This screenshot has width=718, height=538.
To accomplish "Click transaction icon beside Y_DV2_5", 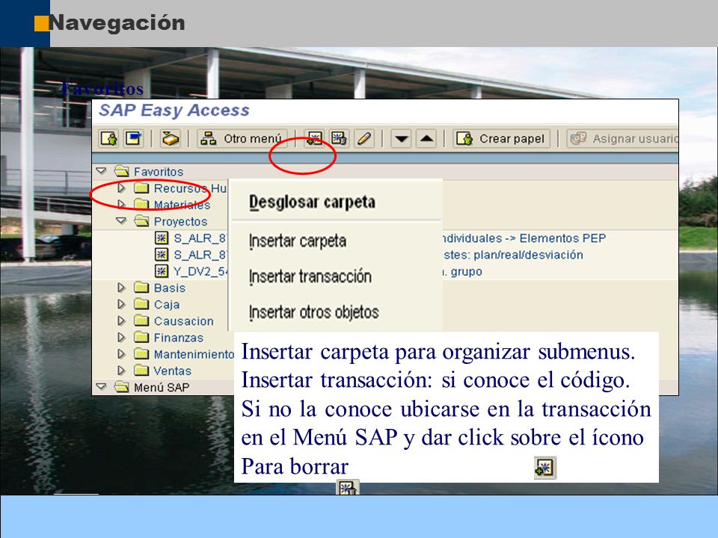I will pyautogui.click(x=162, y=270).
